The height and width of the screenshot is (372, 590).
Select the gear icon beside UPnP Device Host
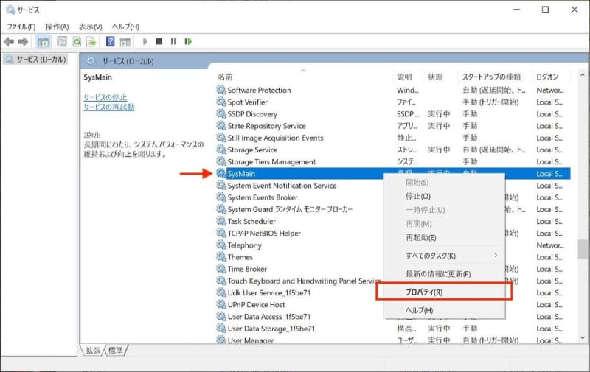[x=221, y=304]
